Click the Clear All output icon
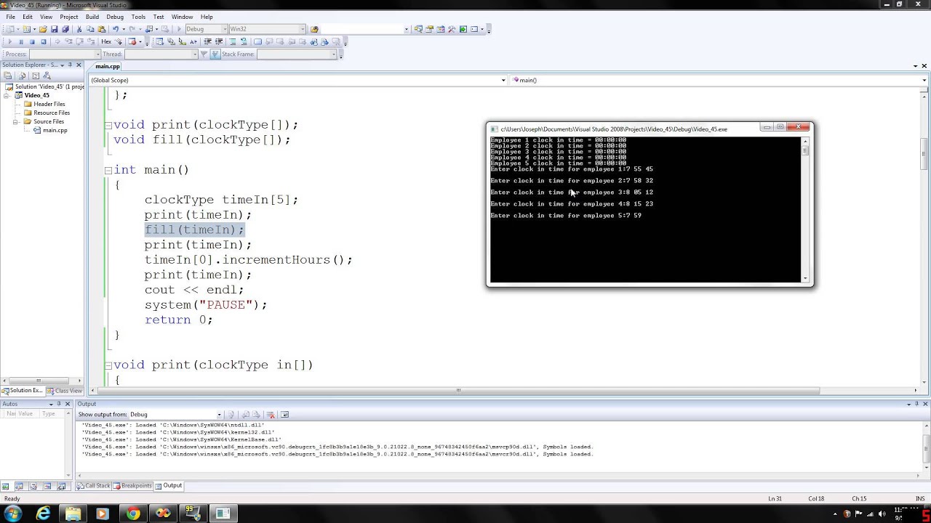Image resolution: width=931 pixels, height=523 pixels. pyautogui.click(x=270, y=414)
